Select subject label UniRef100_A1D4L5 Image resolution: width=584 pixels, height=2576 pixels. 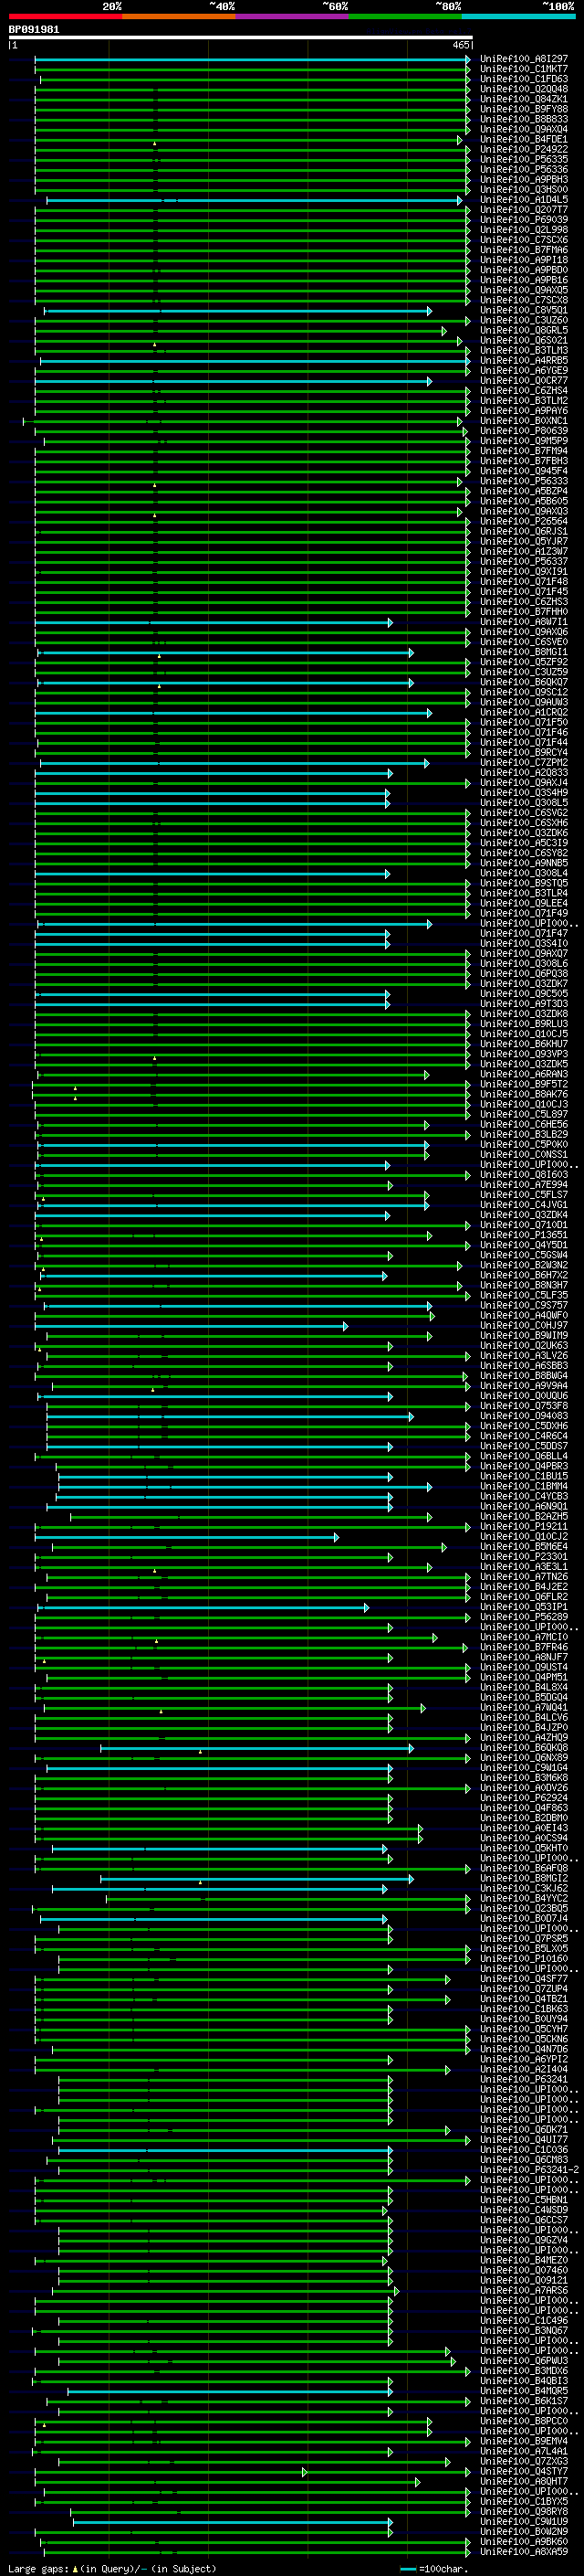(x=523, y=200)
